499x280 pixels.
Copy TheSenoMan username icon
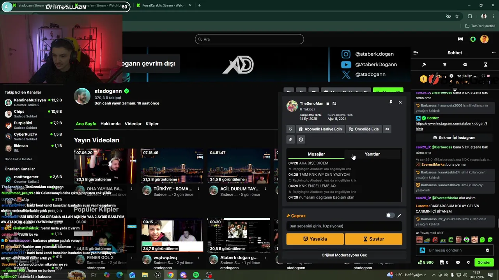tap(327, 103)
